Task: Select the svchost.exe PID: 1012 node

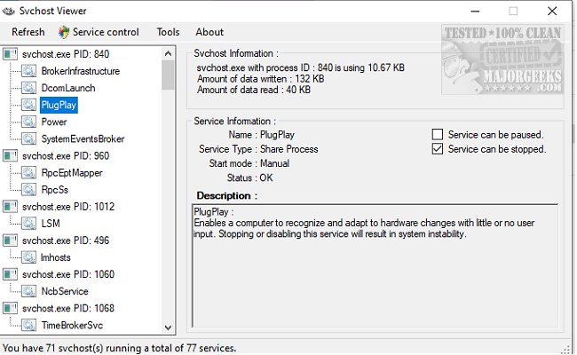Action: tap(70, 206)
